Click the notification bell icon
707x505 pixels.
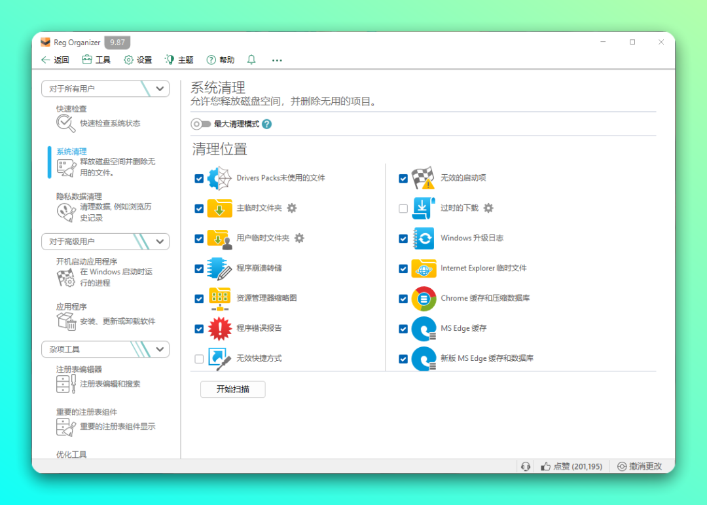[251, 60]
